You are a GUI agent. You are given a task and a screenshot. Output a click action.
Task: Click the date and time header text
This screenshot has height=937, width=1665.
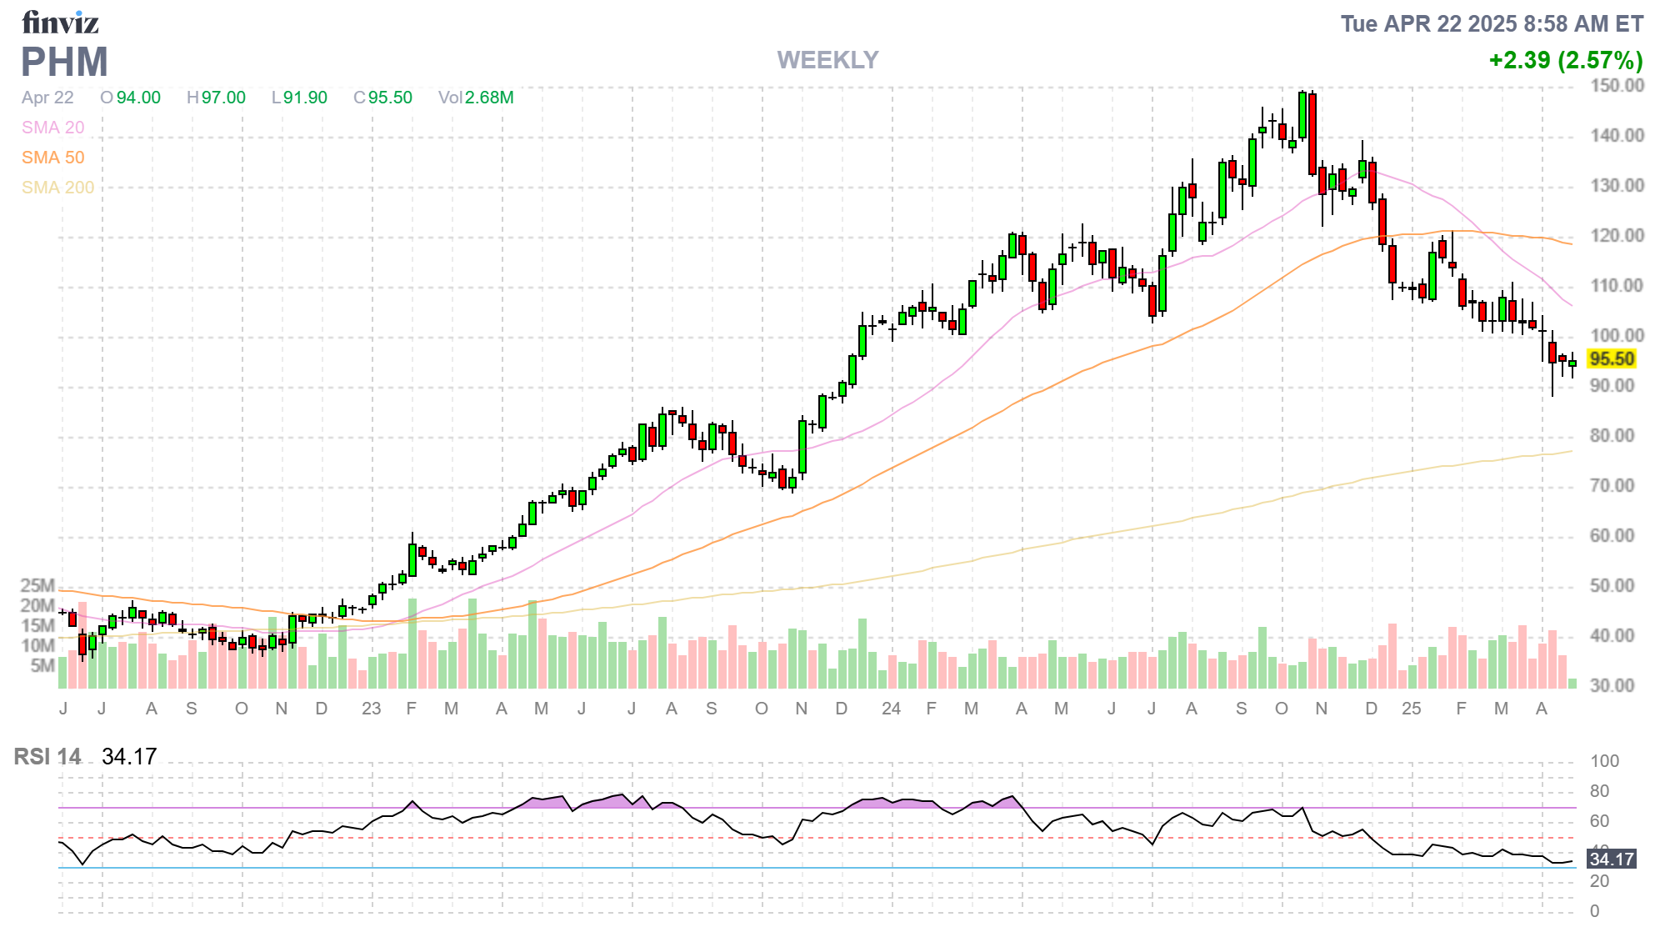[x=1491, y=23]
